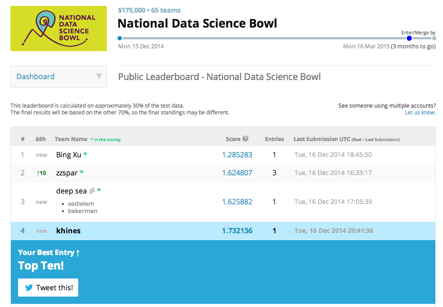Click the score help question mark icon

[x=246, y=138]
